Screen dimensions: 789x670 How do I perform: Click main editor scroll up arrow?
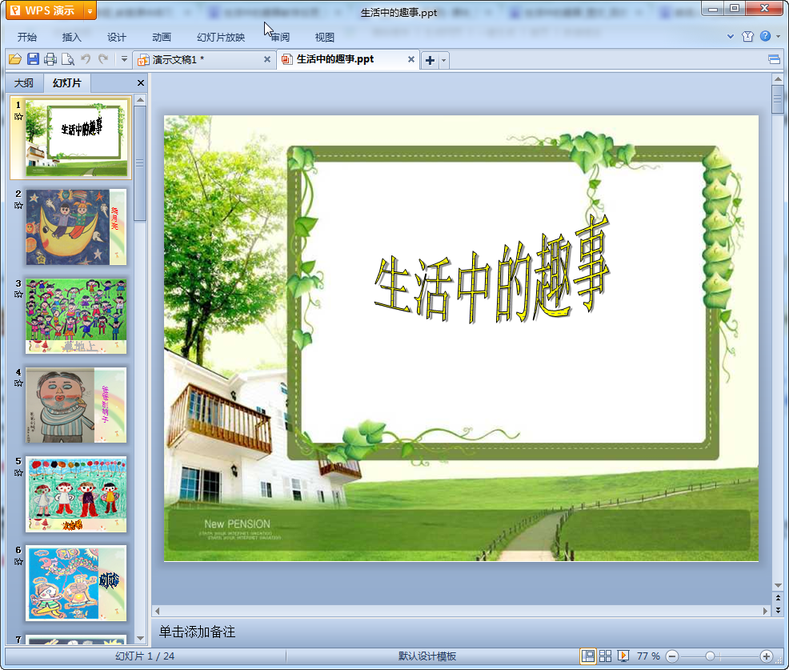point(778,79)
